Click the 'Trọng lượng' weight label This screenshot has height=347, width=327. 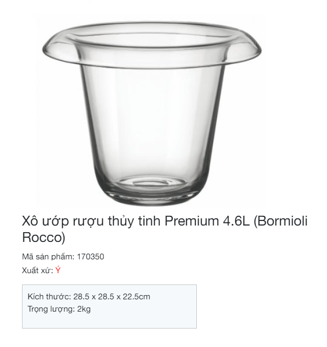(x=51, y=309)
